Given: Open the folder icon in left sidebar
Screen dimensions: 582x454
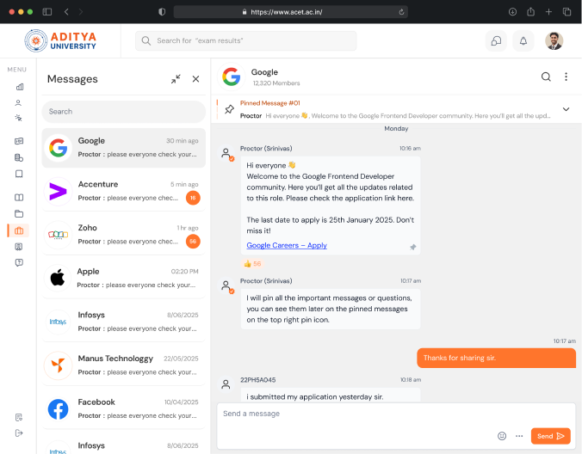Looking at the screenshot, I should 19,213.
